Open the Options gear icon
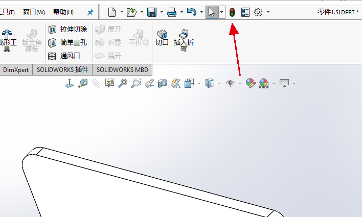 click(258, 12)
